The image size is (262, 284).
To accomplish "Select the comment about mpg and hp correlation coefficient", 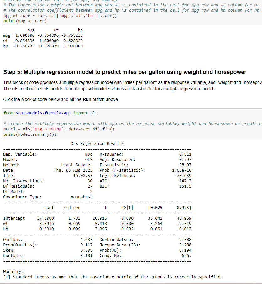I will [x=133, y=10].
